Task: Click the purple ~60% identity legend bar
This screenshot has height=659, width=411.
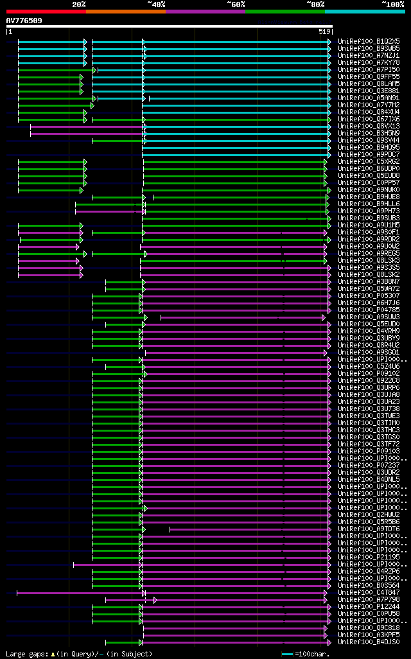Action: tap(205, 12)
